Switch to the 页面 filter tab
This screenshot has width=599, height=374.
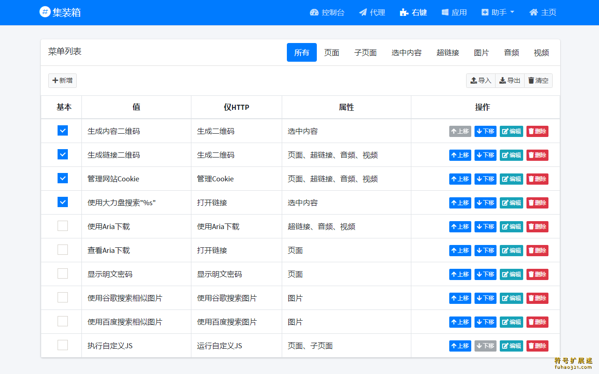click(x=332, y=52)
